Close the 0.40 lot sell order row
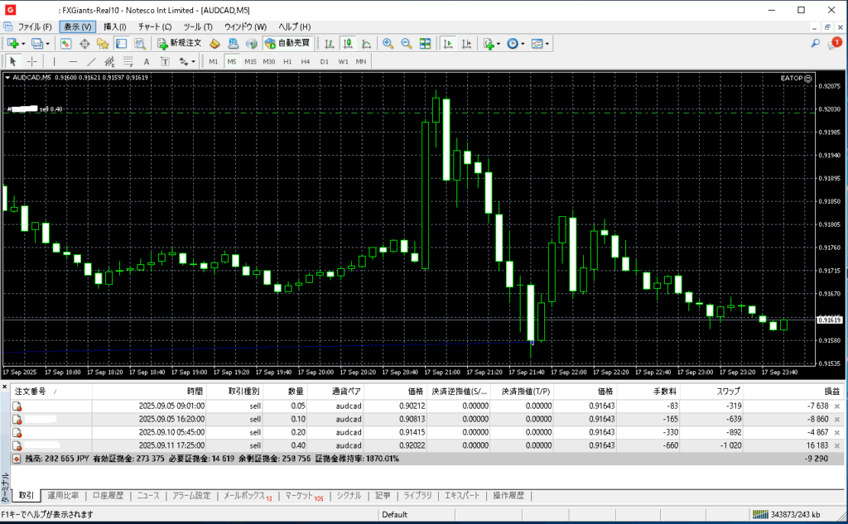Image resolution: width=848 pixels, height=524 pixels. click(836, 445)
